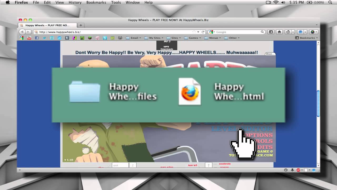Image resolution: width=337 pixels, height=190 pixels.
Task: Click the MP3 Downloads banner link
Action: coord(167,45)
